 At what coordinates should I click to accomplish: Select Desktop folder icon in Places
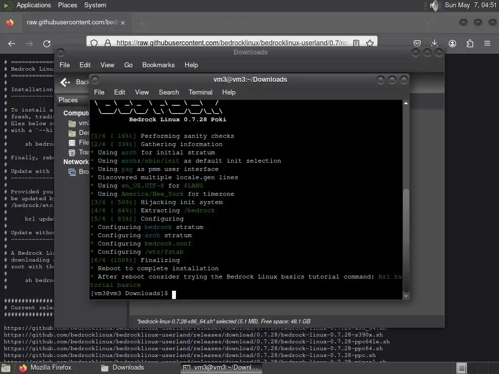72,133
